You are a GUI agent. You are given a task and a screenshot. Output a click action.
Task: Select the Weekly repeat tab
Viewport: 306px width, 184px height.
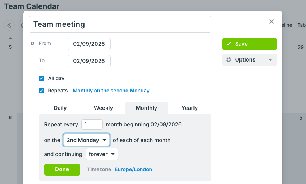tap(103, 108)
